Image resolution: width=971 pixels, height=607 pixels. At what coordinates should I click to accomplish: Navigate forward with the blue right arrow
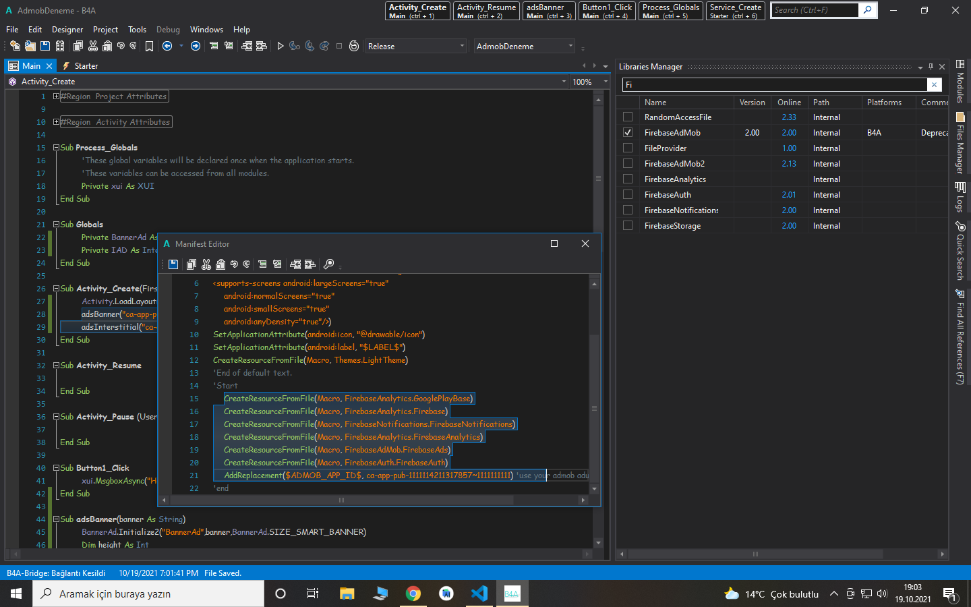(196, 46)
